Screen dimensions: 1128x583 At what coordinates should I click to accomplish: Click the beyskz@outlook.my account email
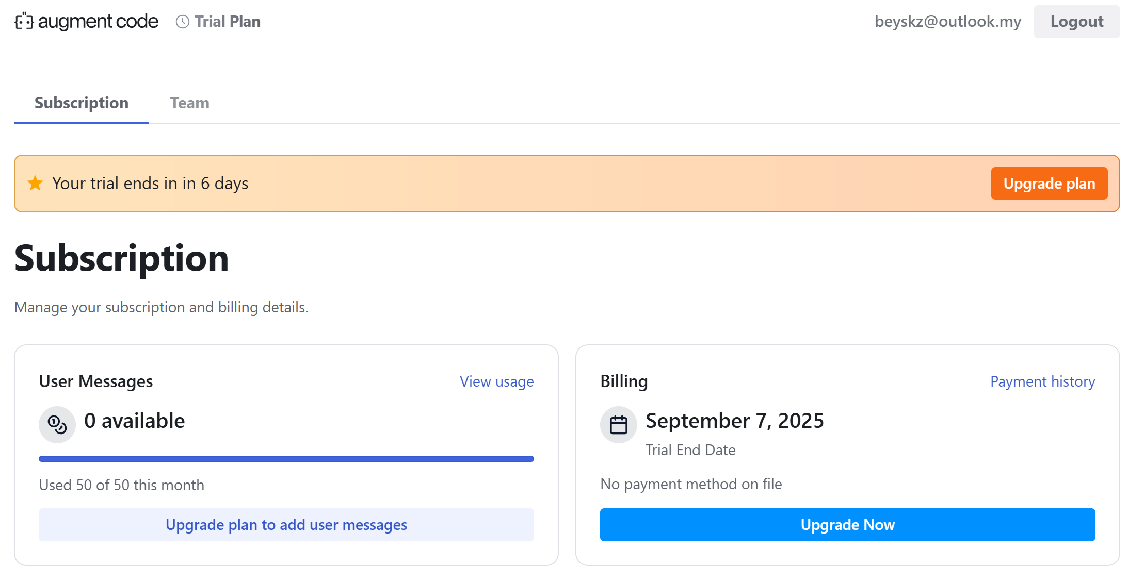[x=947, y=22]
